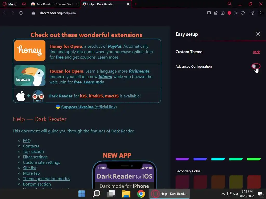Image resolution: width=266 pixels, height=199 pixels.
Task: Click the Back link in Custom Theme
Action: (256, 52)
